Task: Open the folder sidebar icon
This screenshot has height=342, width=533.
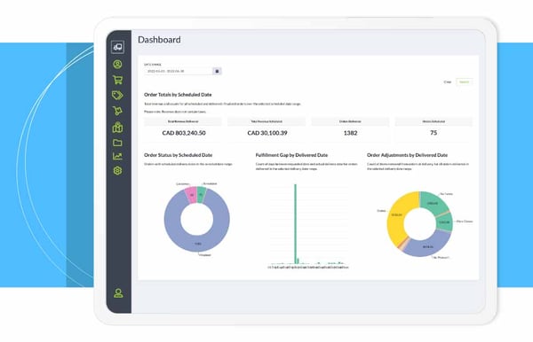Action: pyautogui.click(x=117, y=143)
